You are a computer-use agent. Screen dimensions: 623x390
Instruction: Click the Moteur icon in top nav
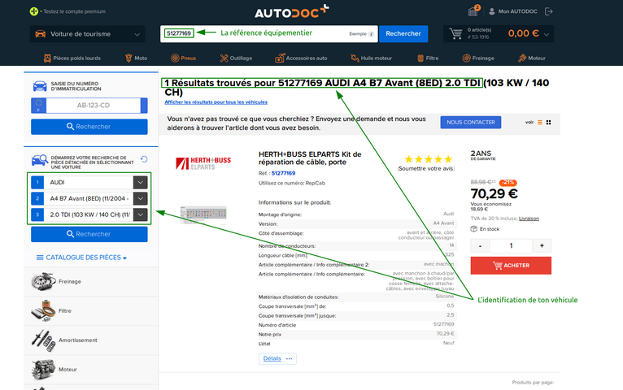pyautogui.click(x=522, y=58)
